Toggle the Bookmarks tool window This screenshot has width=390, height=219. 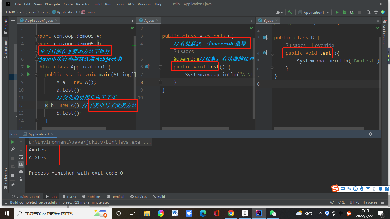5,179
